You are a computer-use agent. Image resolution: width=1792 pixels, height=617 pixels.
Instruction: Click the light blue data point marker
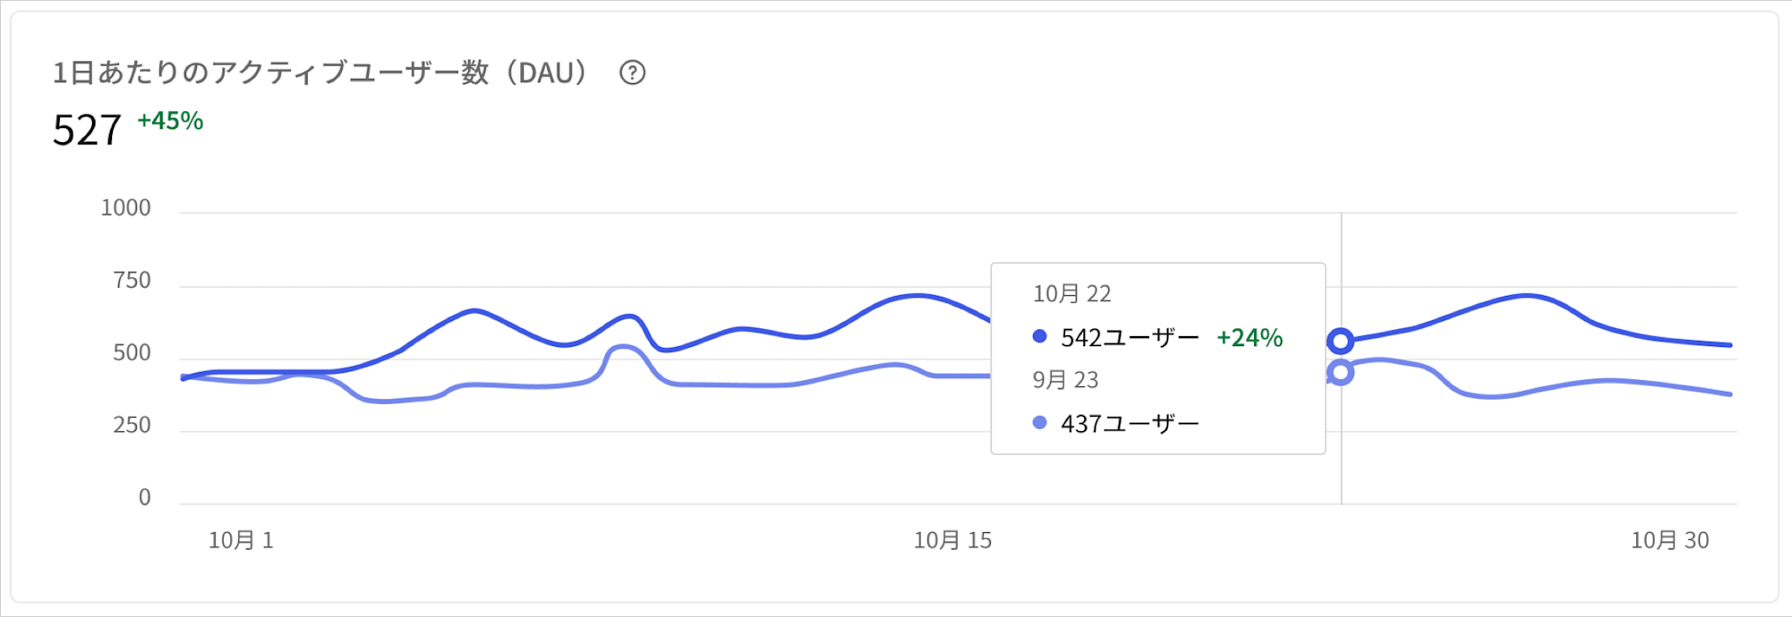[x=1340, y=372]
